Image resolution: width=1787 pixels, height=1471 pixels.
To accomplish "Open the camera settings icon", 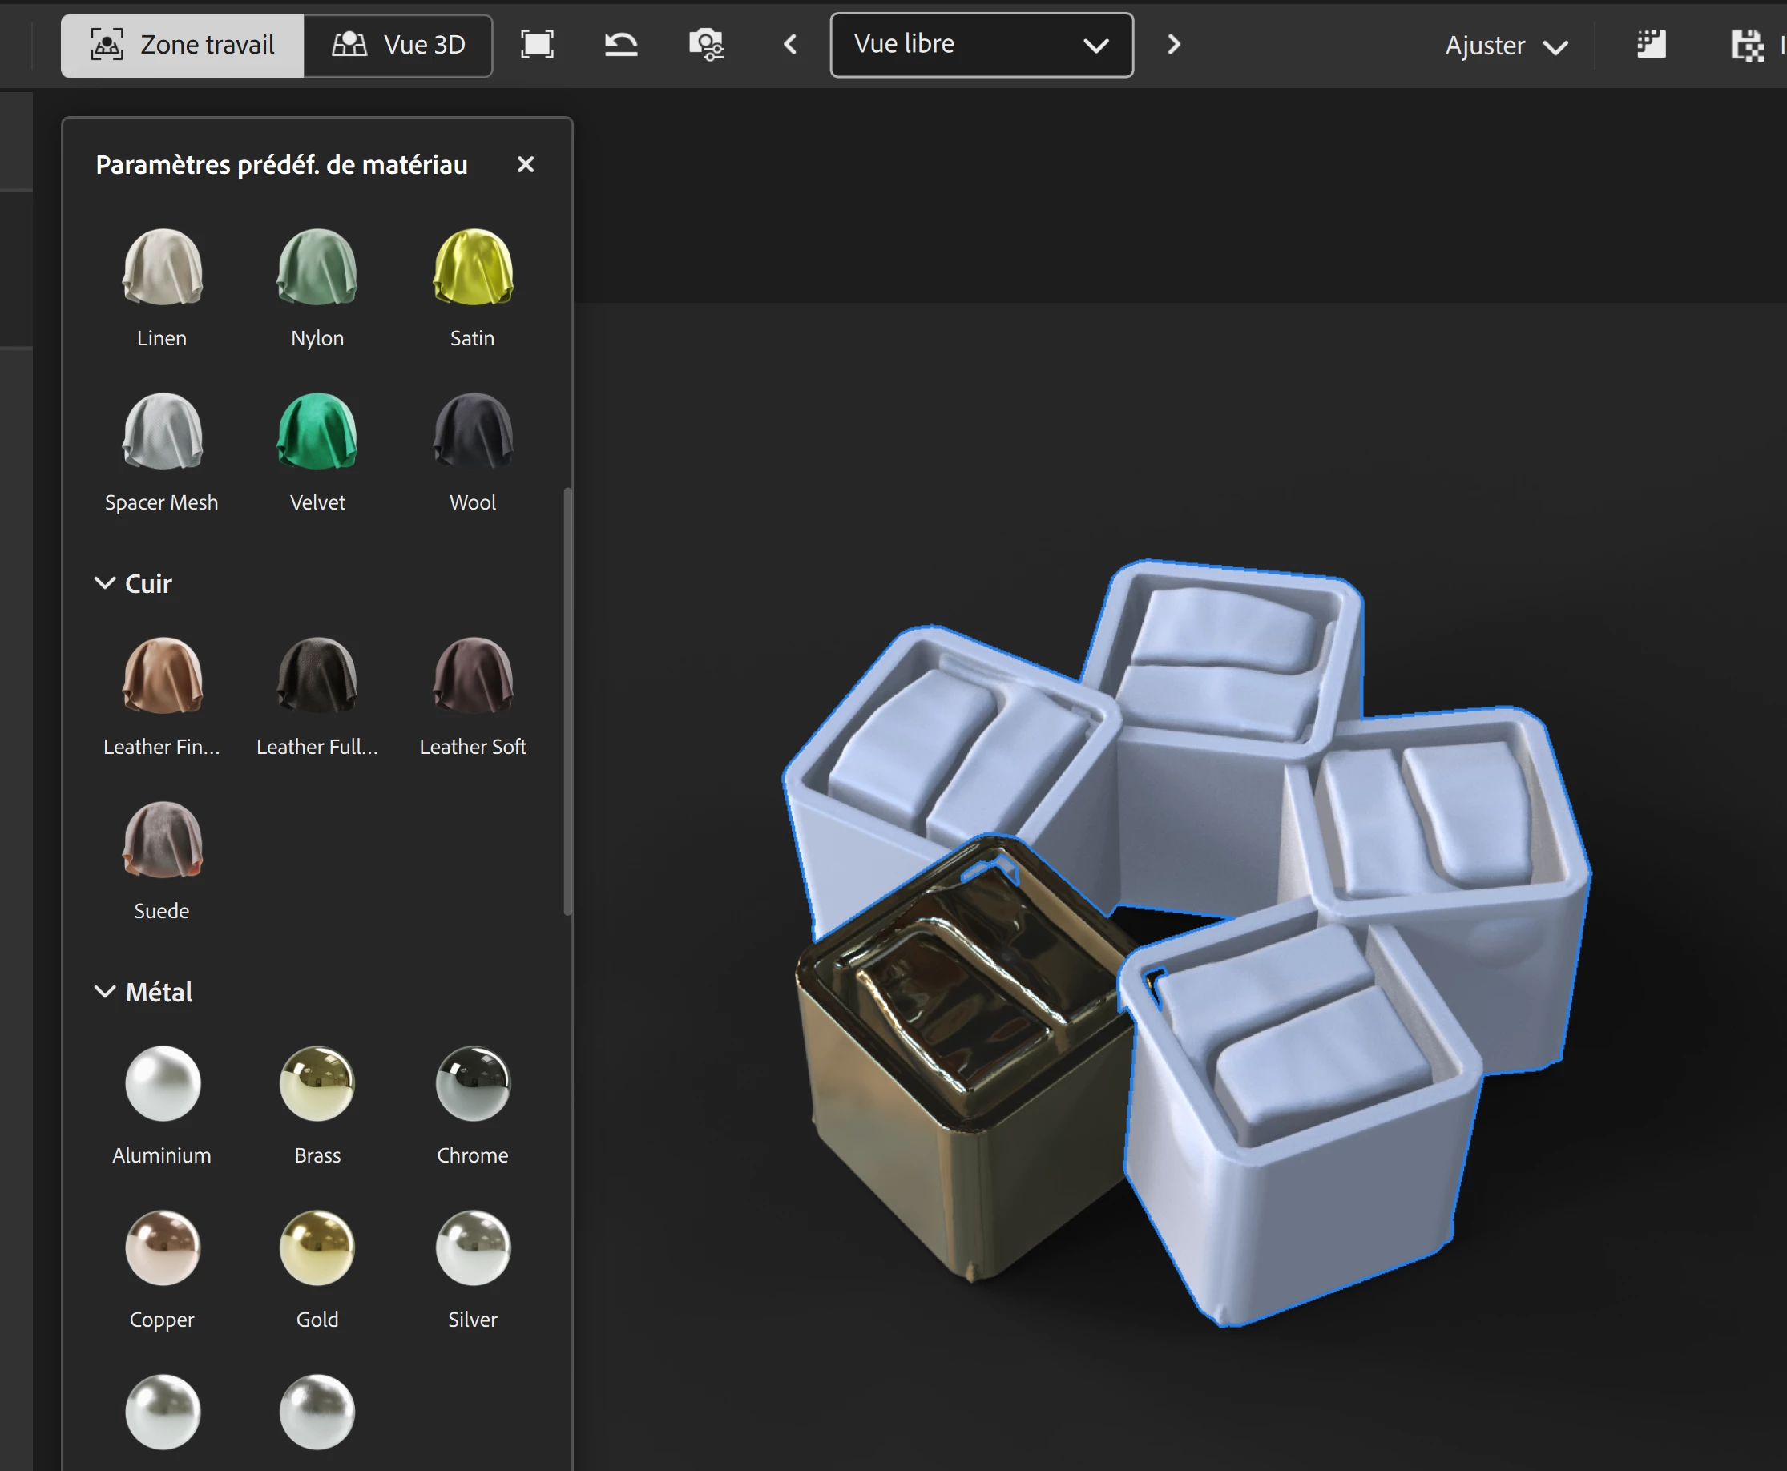I will (706, 44).
